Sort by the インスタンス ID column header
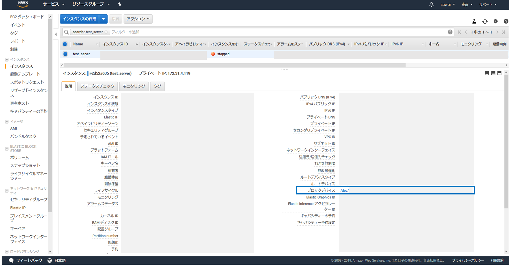The height and width of the screenshot is (265, 509). tap(115, 44)
